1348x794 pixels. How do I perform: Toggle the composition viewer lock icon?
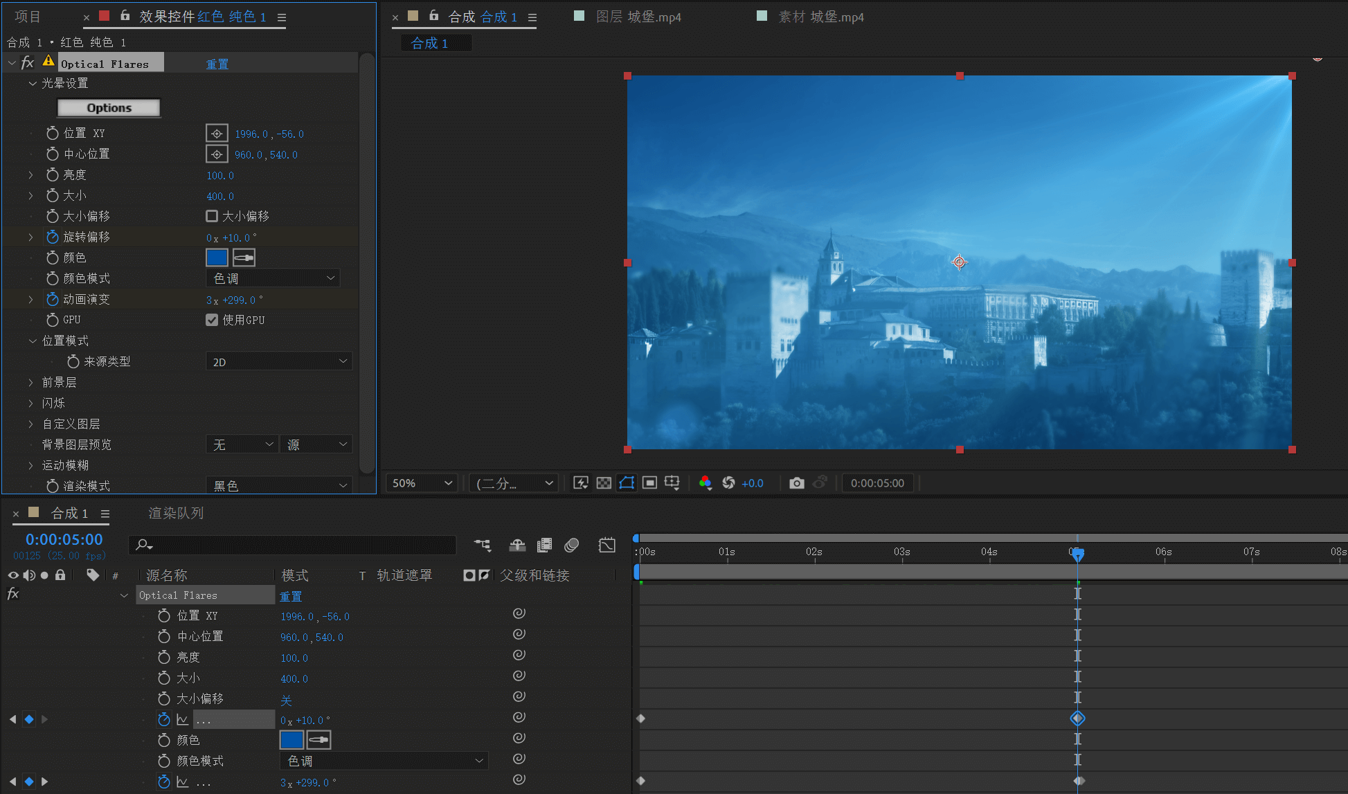coord(434,15)
